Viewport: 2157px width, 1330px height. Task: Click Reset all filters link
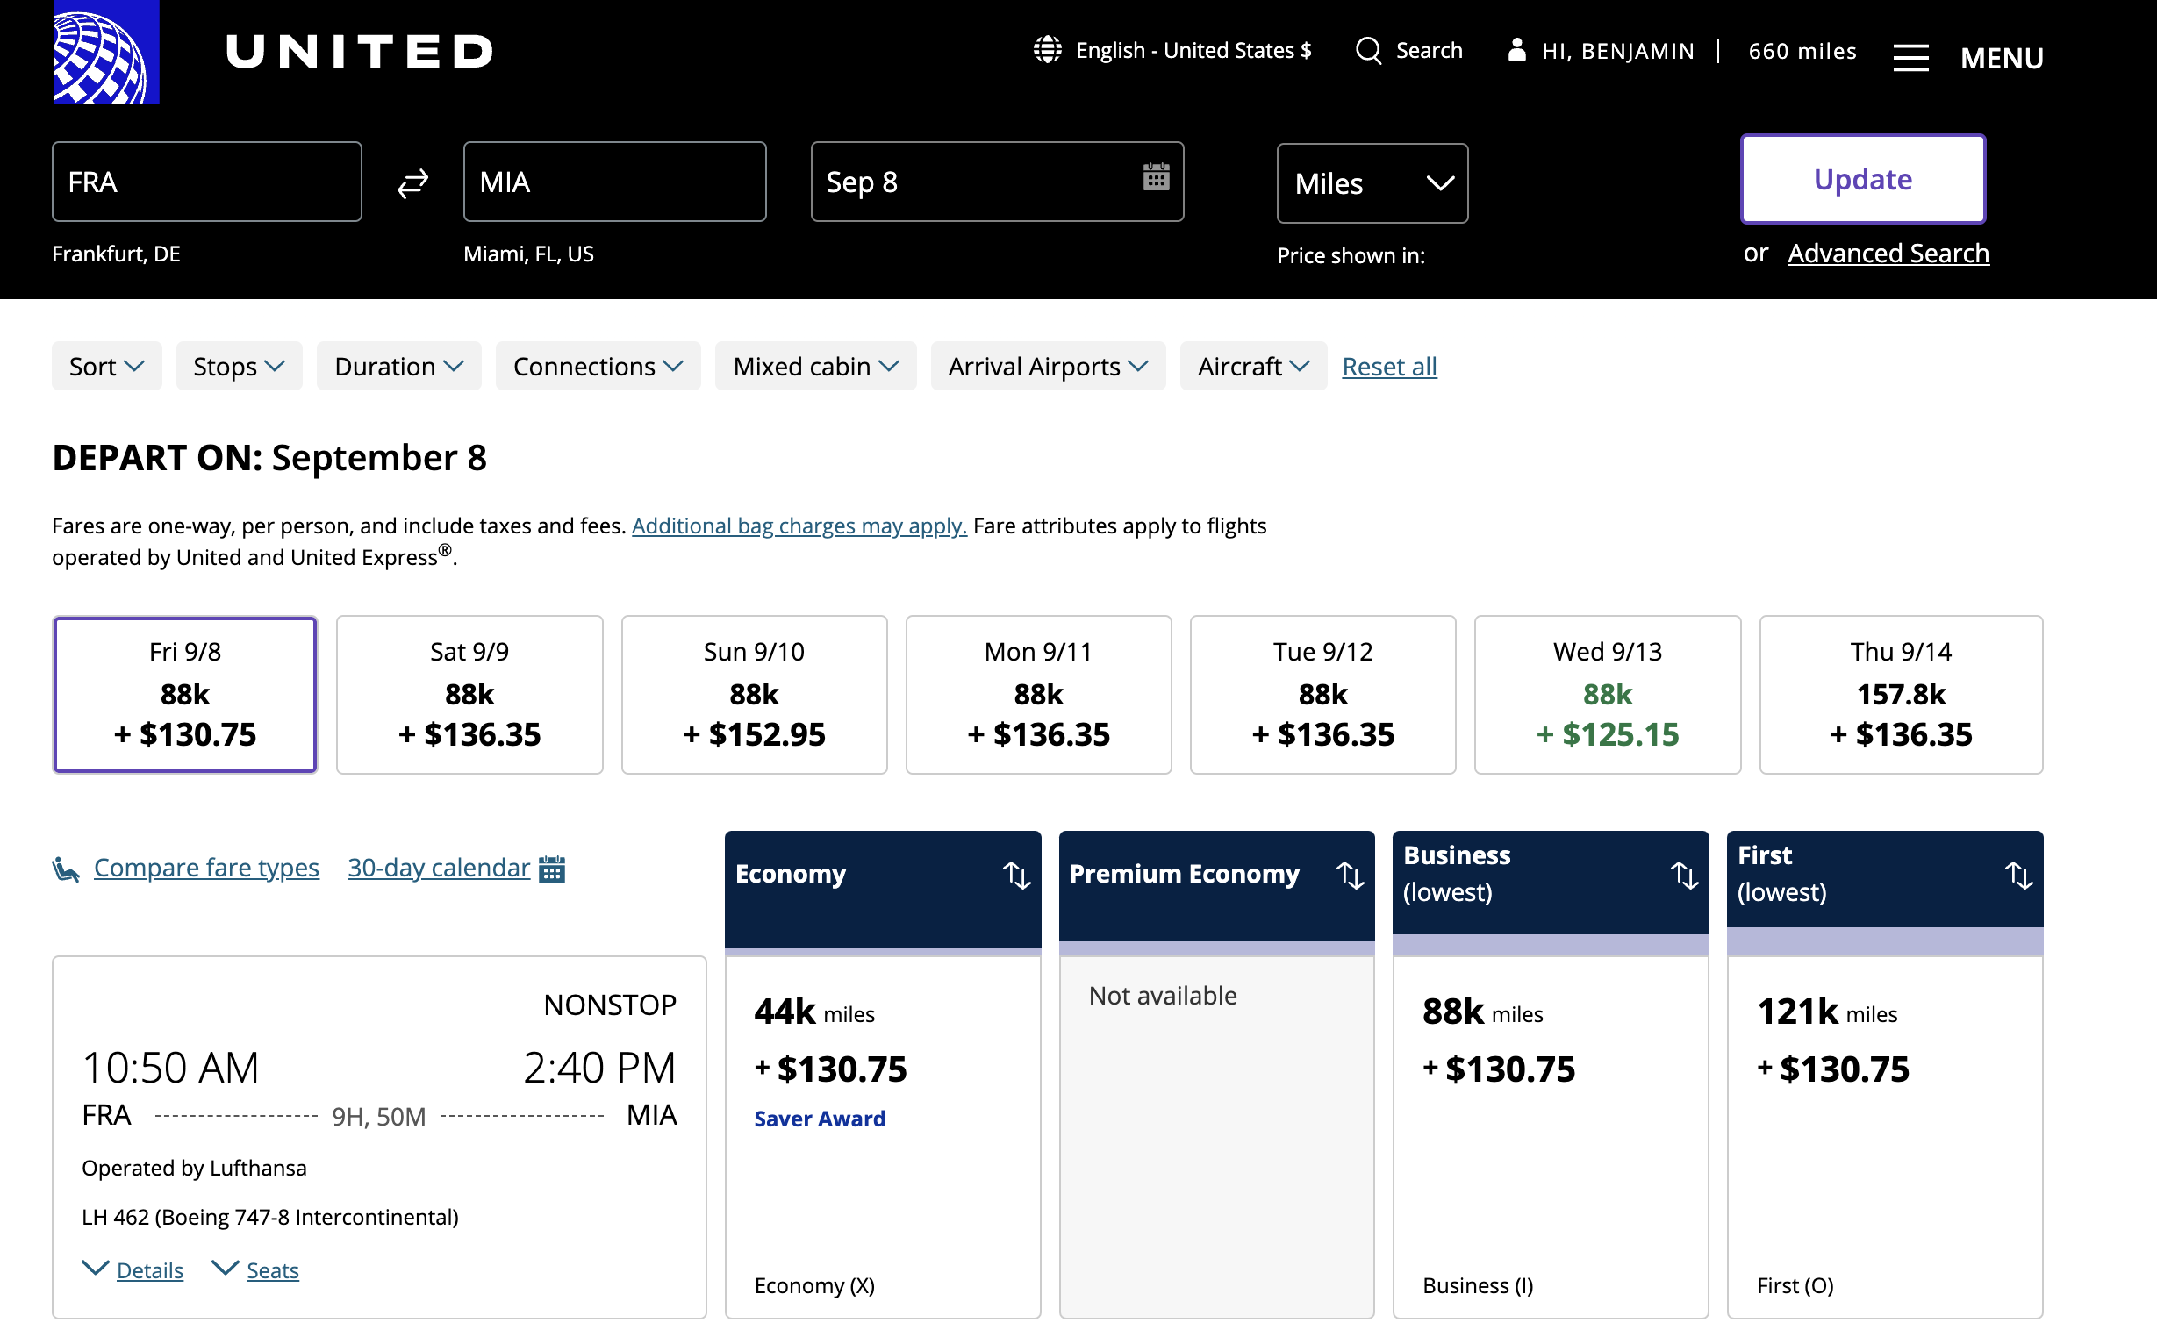[x=1389, y=366]
